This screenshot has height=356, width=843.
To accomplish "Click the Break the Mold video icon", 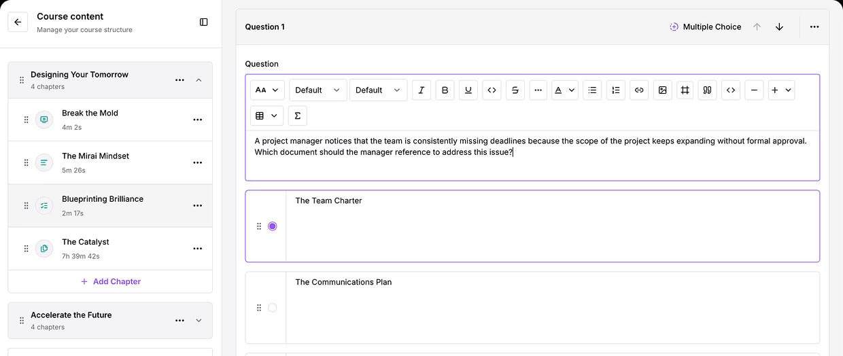I will 44,120.
